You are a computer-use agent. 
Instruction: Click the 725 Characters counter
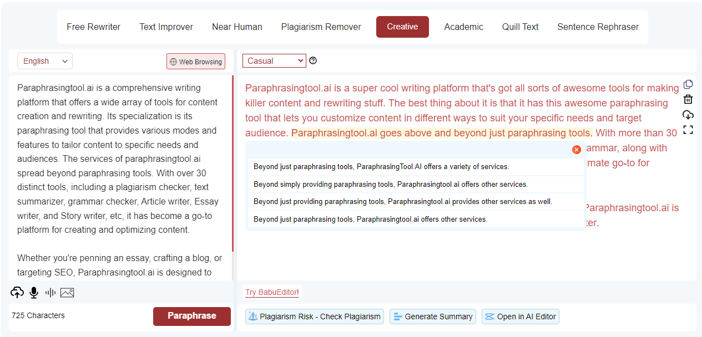click(x=38, y=315)
